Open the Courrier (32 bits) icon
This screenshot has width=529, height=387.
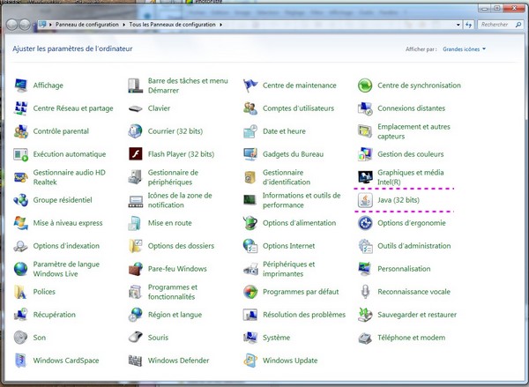coord(136,131)
